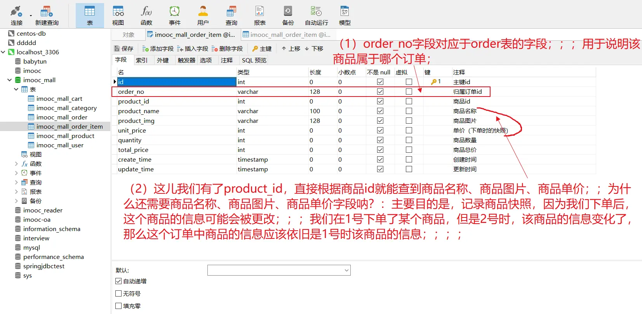Expand the 查询 tree node

coord(16,182)
